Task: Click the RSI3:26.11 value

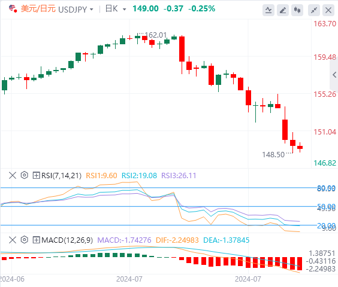Action: (179, 176)
